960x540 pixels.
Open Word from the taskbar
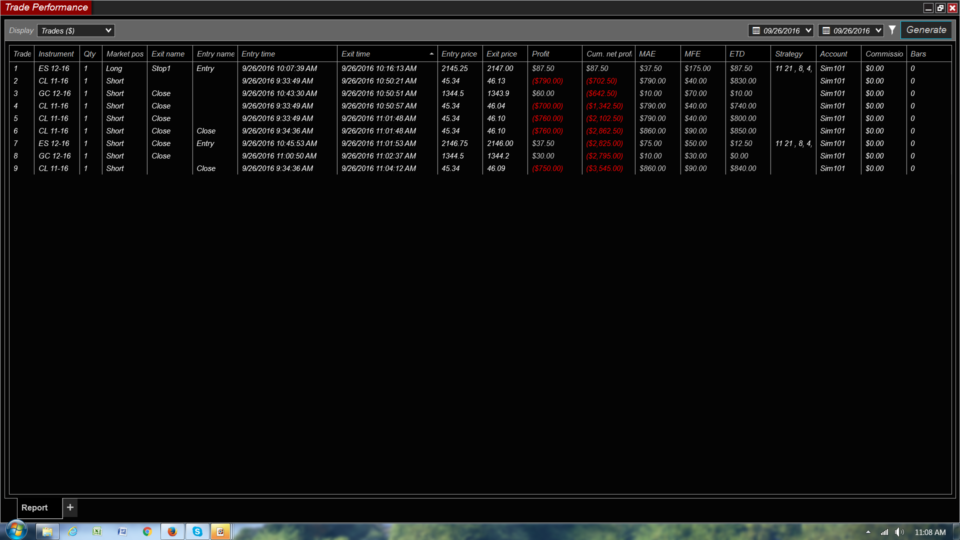click(x=122, y=531)
